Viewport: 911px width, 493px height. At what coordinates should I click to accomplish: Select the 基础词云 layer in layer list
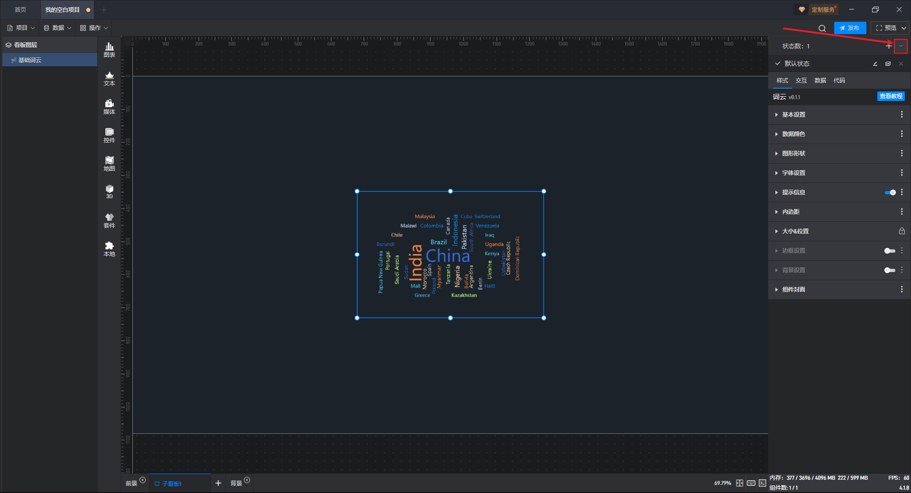30,60
